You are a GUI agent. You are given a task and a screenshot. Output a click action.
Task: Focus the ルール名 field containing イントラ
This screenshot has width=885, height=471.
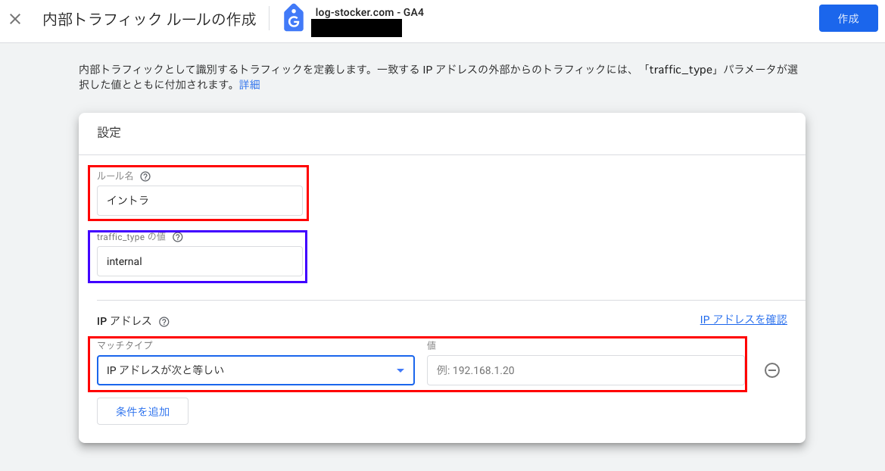(x=200, y=201)
